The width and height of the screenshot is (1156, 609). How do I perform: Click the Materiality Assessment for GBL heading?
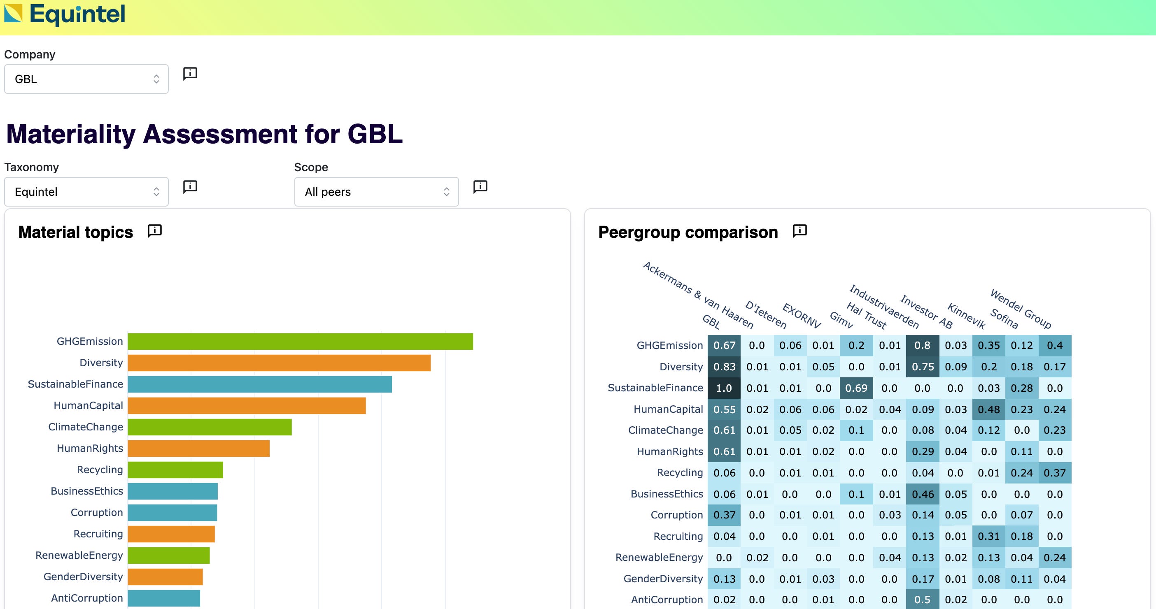(205, 134)
